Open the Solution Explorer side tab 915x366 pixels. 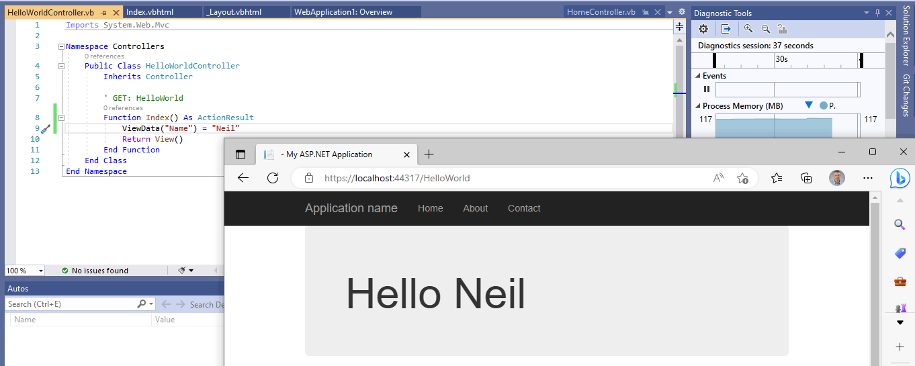click(x=906, y=36)
